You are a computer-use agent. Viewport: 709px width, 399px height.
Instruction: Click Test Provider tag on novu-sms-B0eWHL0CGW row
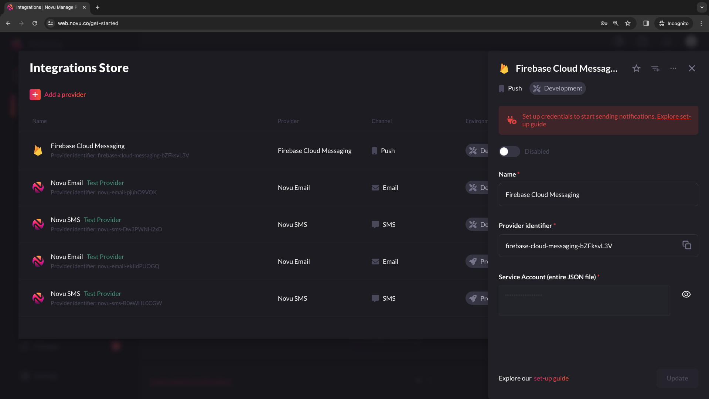tap(102, 294)
